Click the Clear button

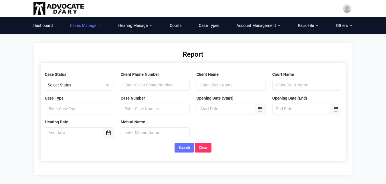(x=203, y=148)
